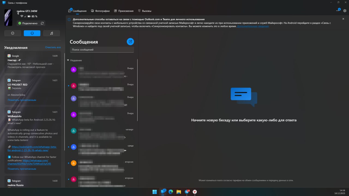Screen dimensions: 349x196
Task: Switch to the Фотографии tab
Action: pos(100,11)
